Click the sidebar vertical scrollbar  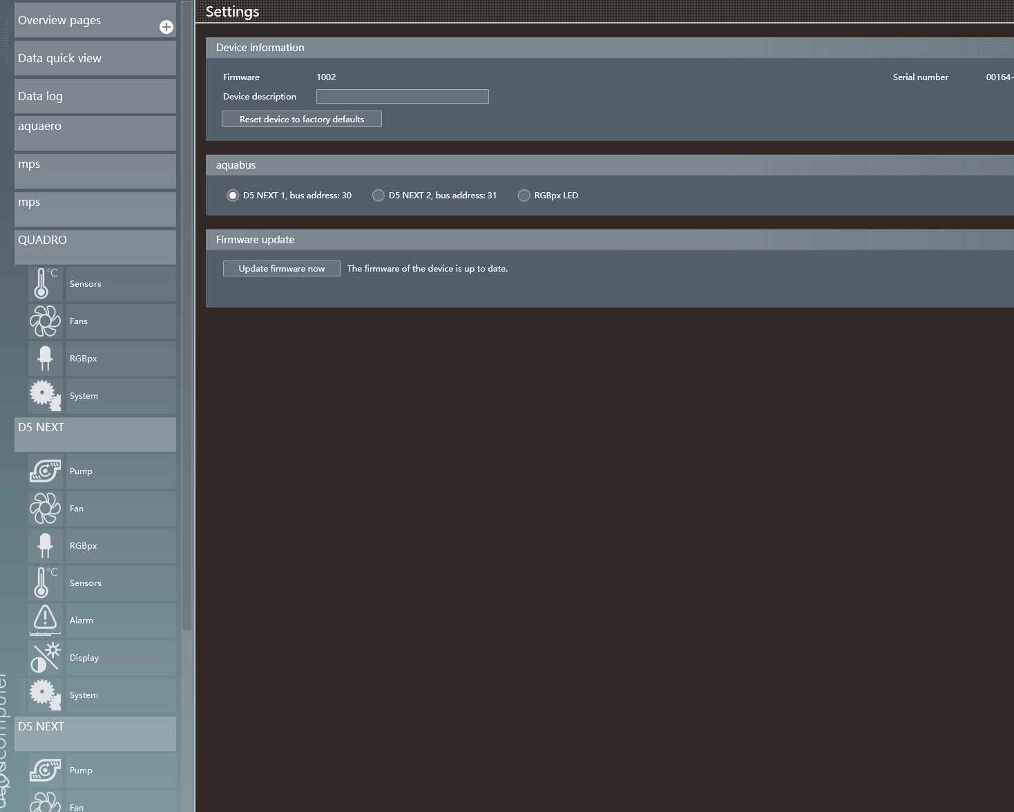click(x=186, y=346)
